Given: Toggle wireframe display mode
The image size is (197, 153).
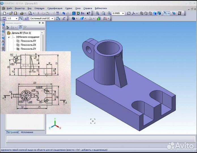Looking at the screenshot, I should (x=142, y=13).
